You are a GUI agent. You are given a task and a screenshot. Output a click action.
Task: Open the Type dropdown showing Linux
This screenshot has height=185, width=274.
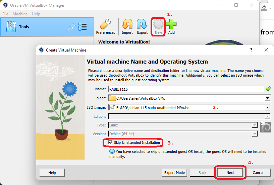[183, 125]
